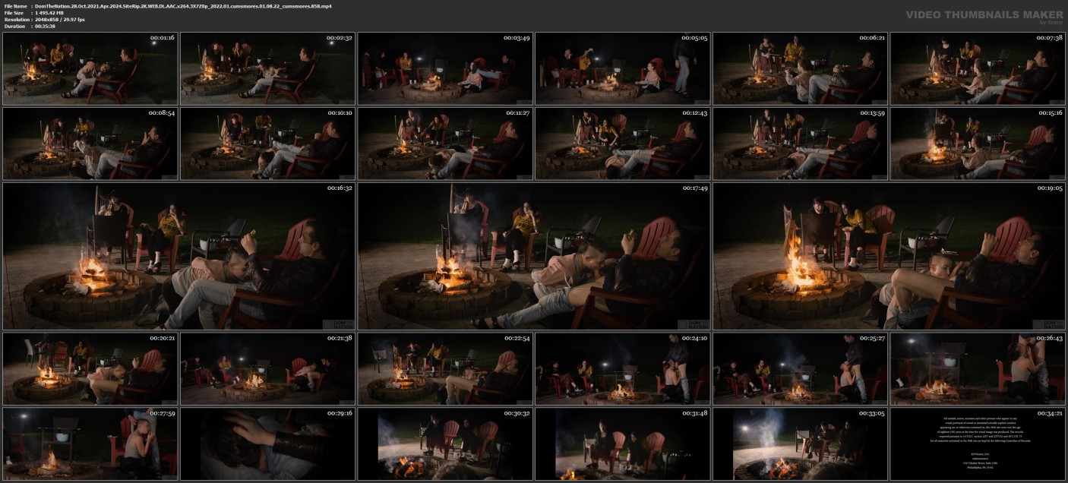Click the File Name label in header
1068x483 pixels.
pyautogui.click(x=16, y=6)
